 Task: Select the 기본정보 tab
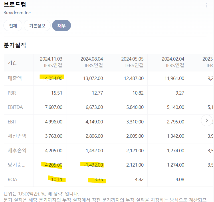click(x=37, y=25)
